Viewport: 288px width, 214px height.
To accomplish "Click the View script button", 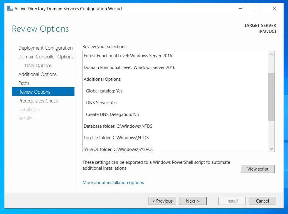I will coord(258,169).
